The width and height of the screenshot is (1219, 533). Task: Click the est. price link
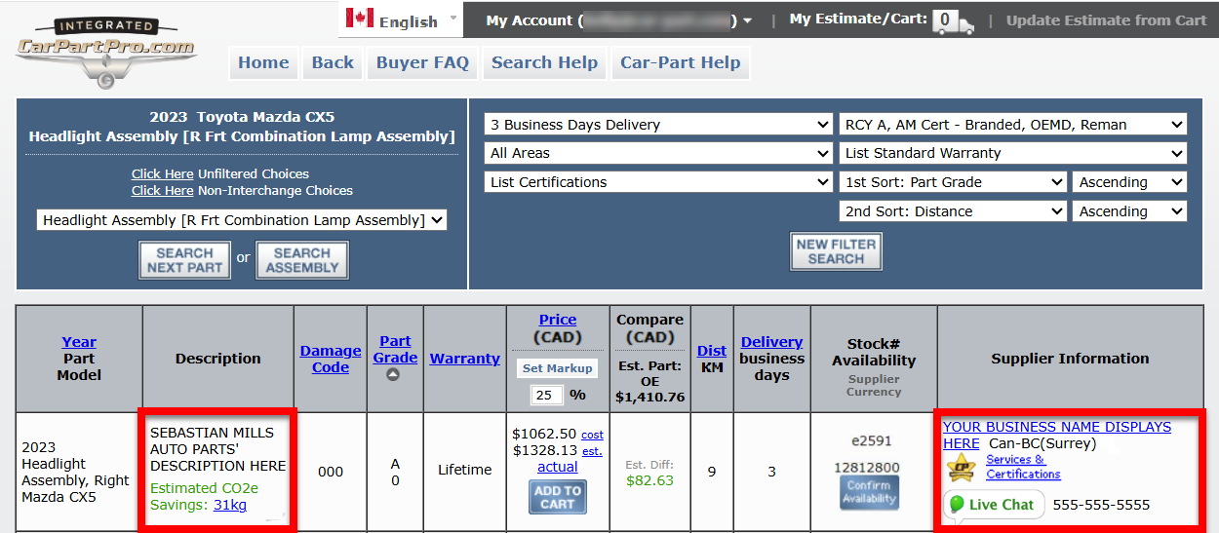click(592, 451)
